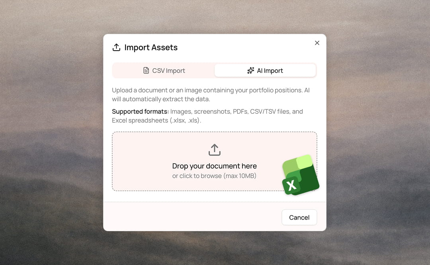430x265 pixels.
Task: Select the AI sparkle glyph next to Import label
Action: tap(250, 70)
